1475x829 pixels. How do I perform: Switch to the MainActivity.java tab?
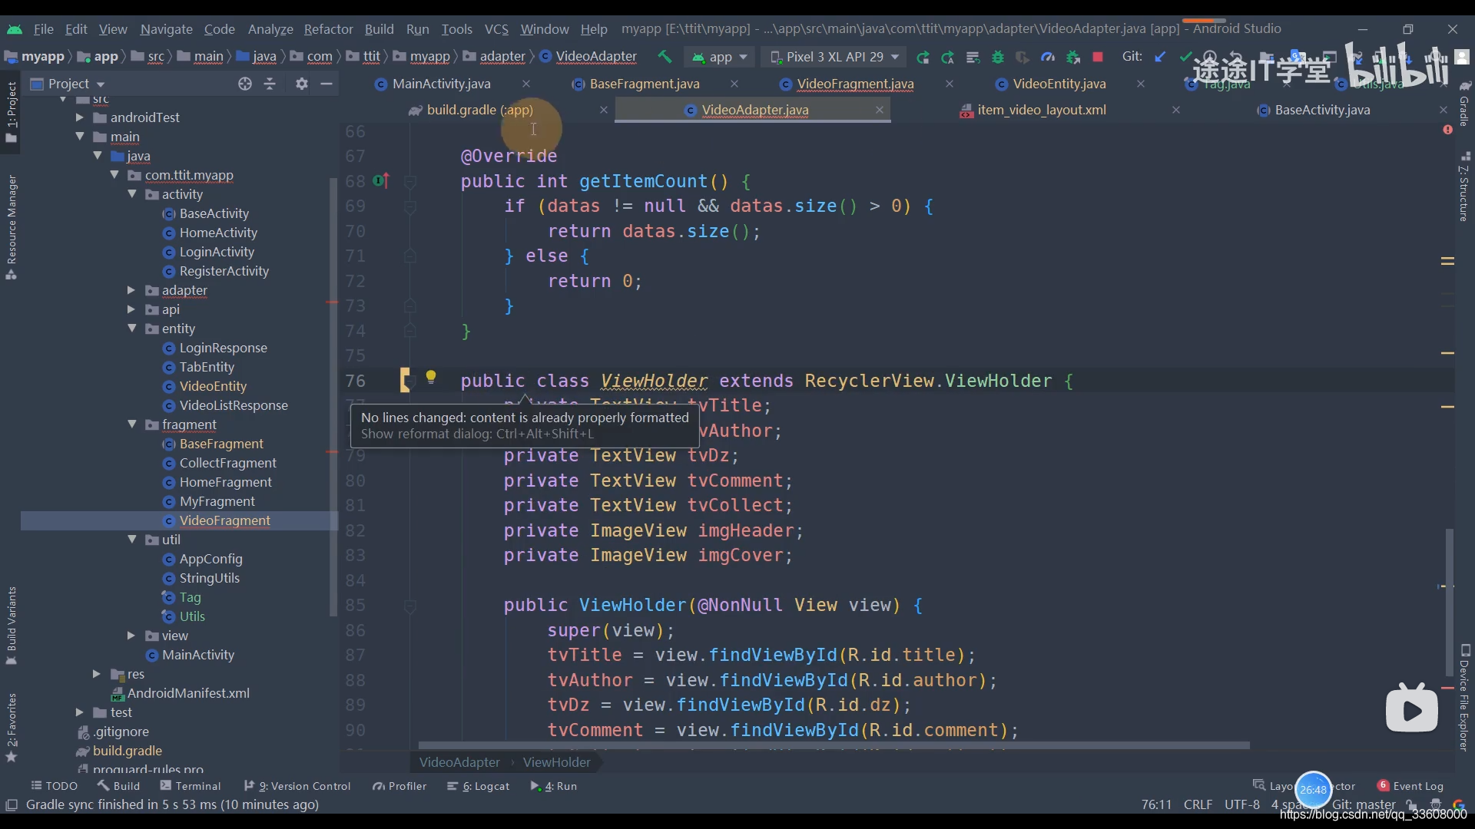[441, 84]
